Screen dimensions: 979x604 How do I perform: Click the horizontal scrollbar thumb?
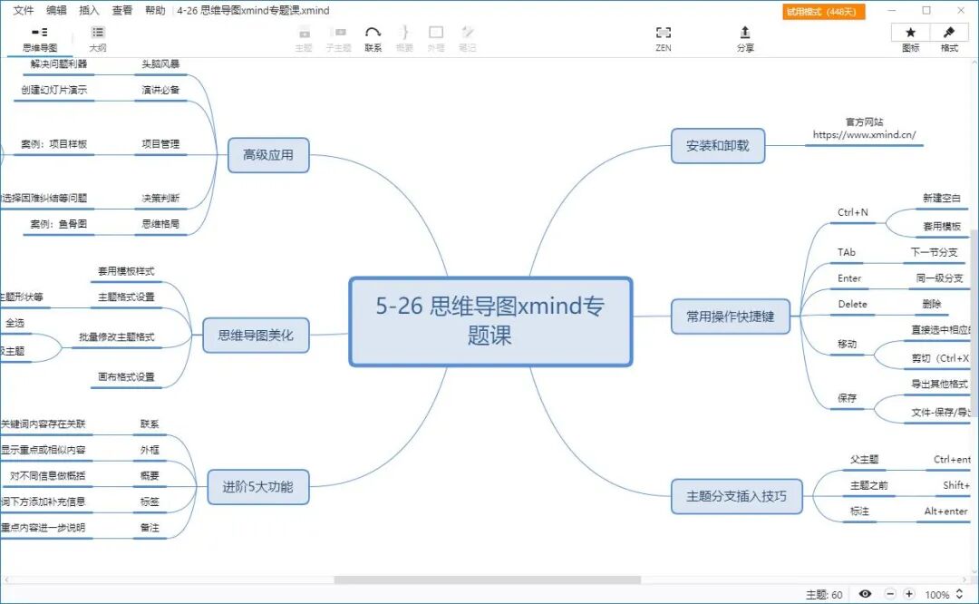(487, 580)
